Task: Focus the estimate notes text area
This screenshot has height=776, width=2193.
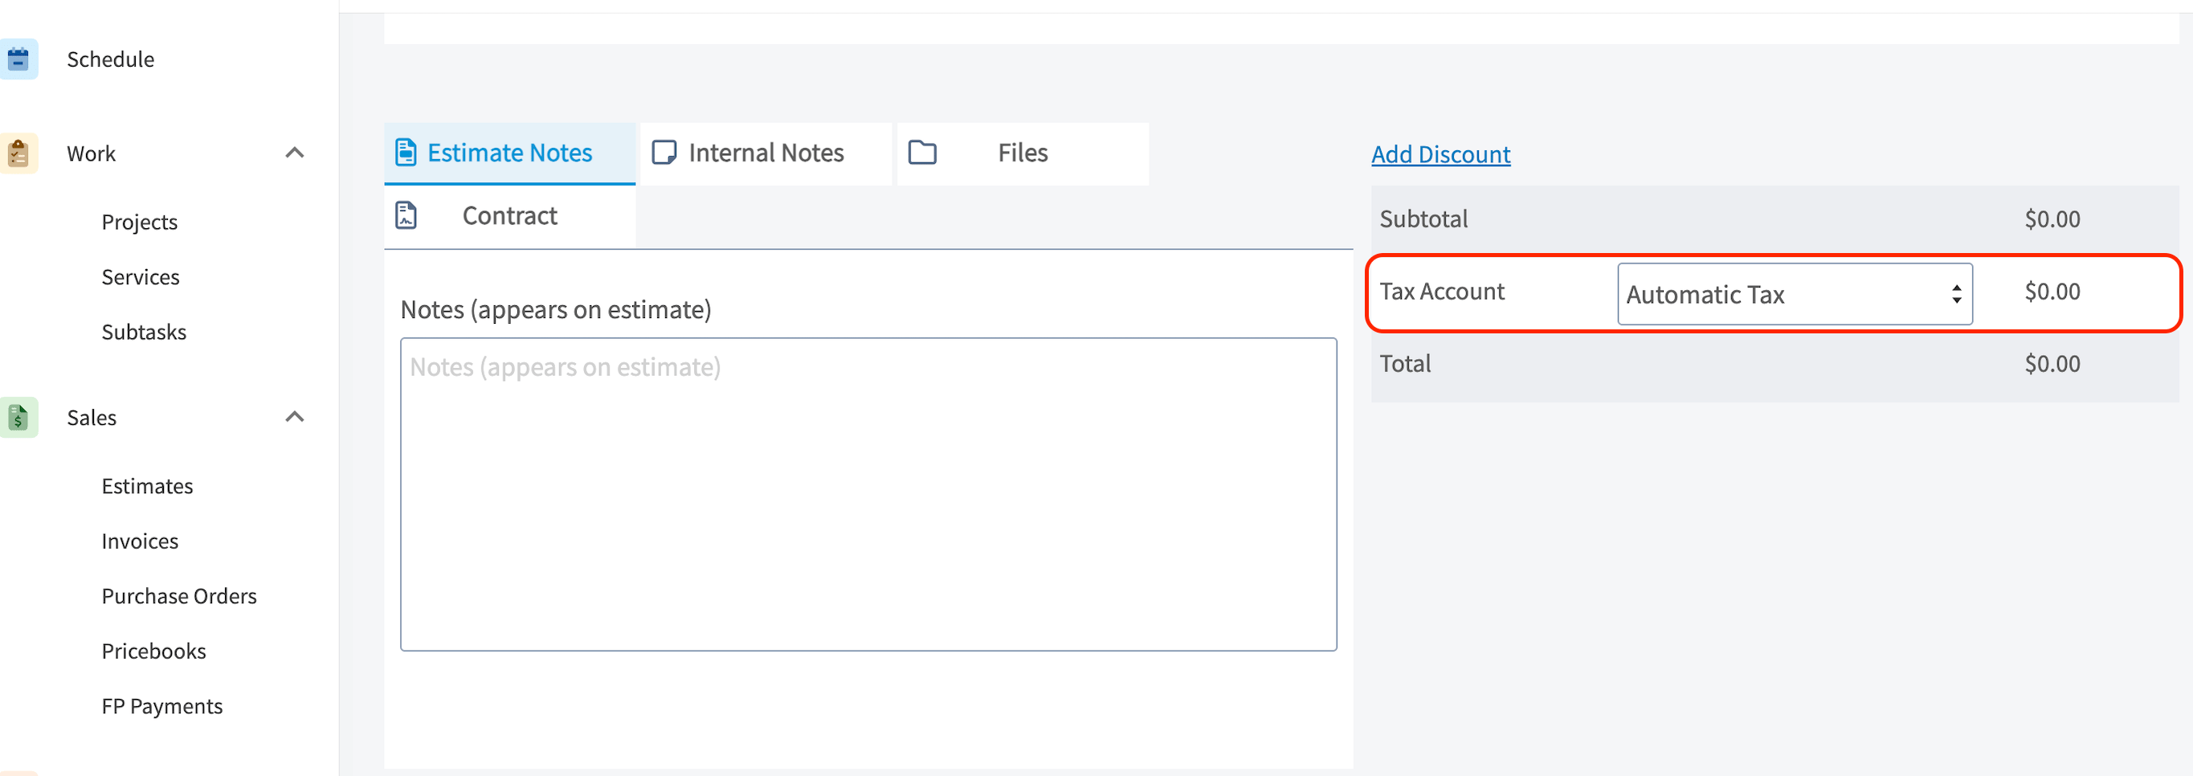Action: pyautogui.click(x=868, y=495)
